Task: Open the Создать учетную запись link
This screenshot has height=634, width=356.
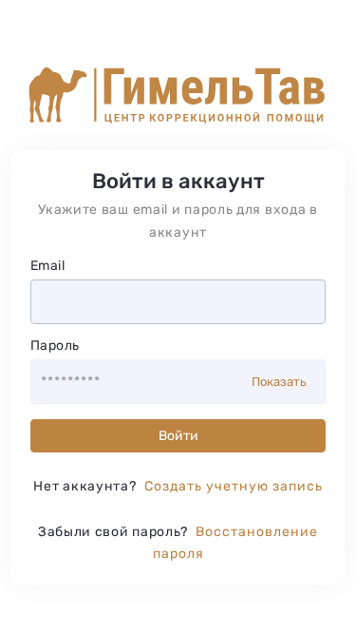Action: (x=234, y=486)
